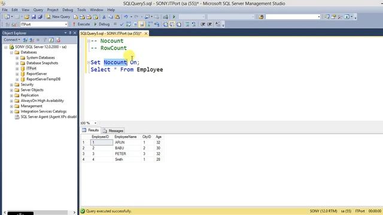Click the Start green arrow icon
The width and height of the screenshot is (383, 215).
[174, 17]
